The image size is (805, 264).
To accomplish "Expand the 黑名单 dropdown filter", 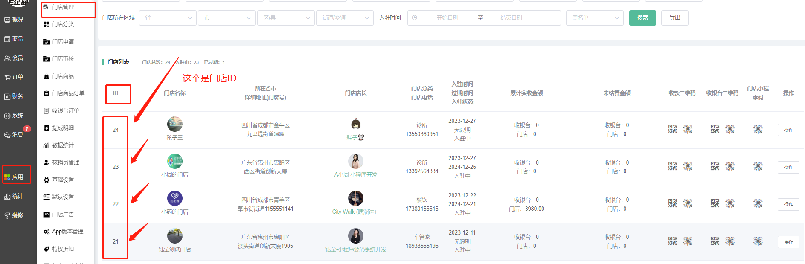I will [x=595, y=18].
